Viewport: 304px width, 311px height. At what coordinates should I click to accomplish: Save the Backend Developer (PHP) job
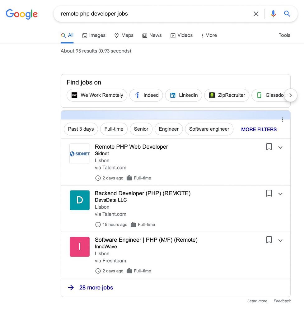[x=269, y=193]
